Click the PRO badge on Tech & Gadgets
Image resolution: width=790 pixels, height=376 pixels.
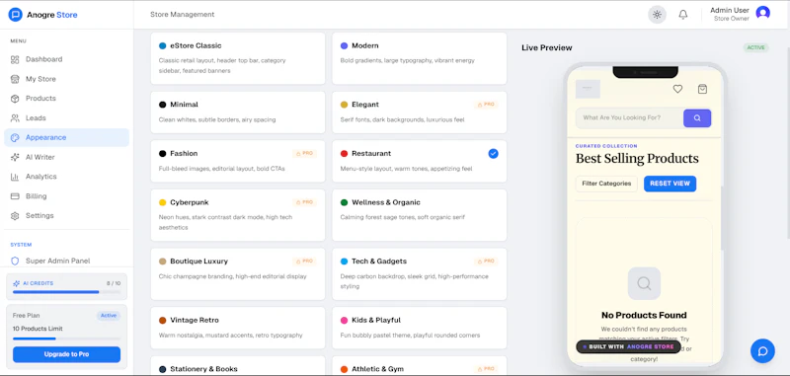point(486,262)
